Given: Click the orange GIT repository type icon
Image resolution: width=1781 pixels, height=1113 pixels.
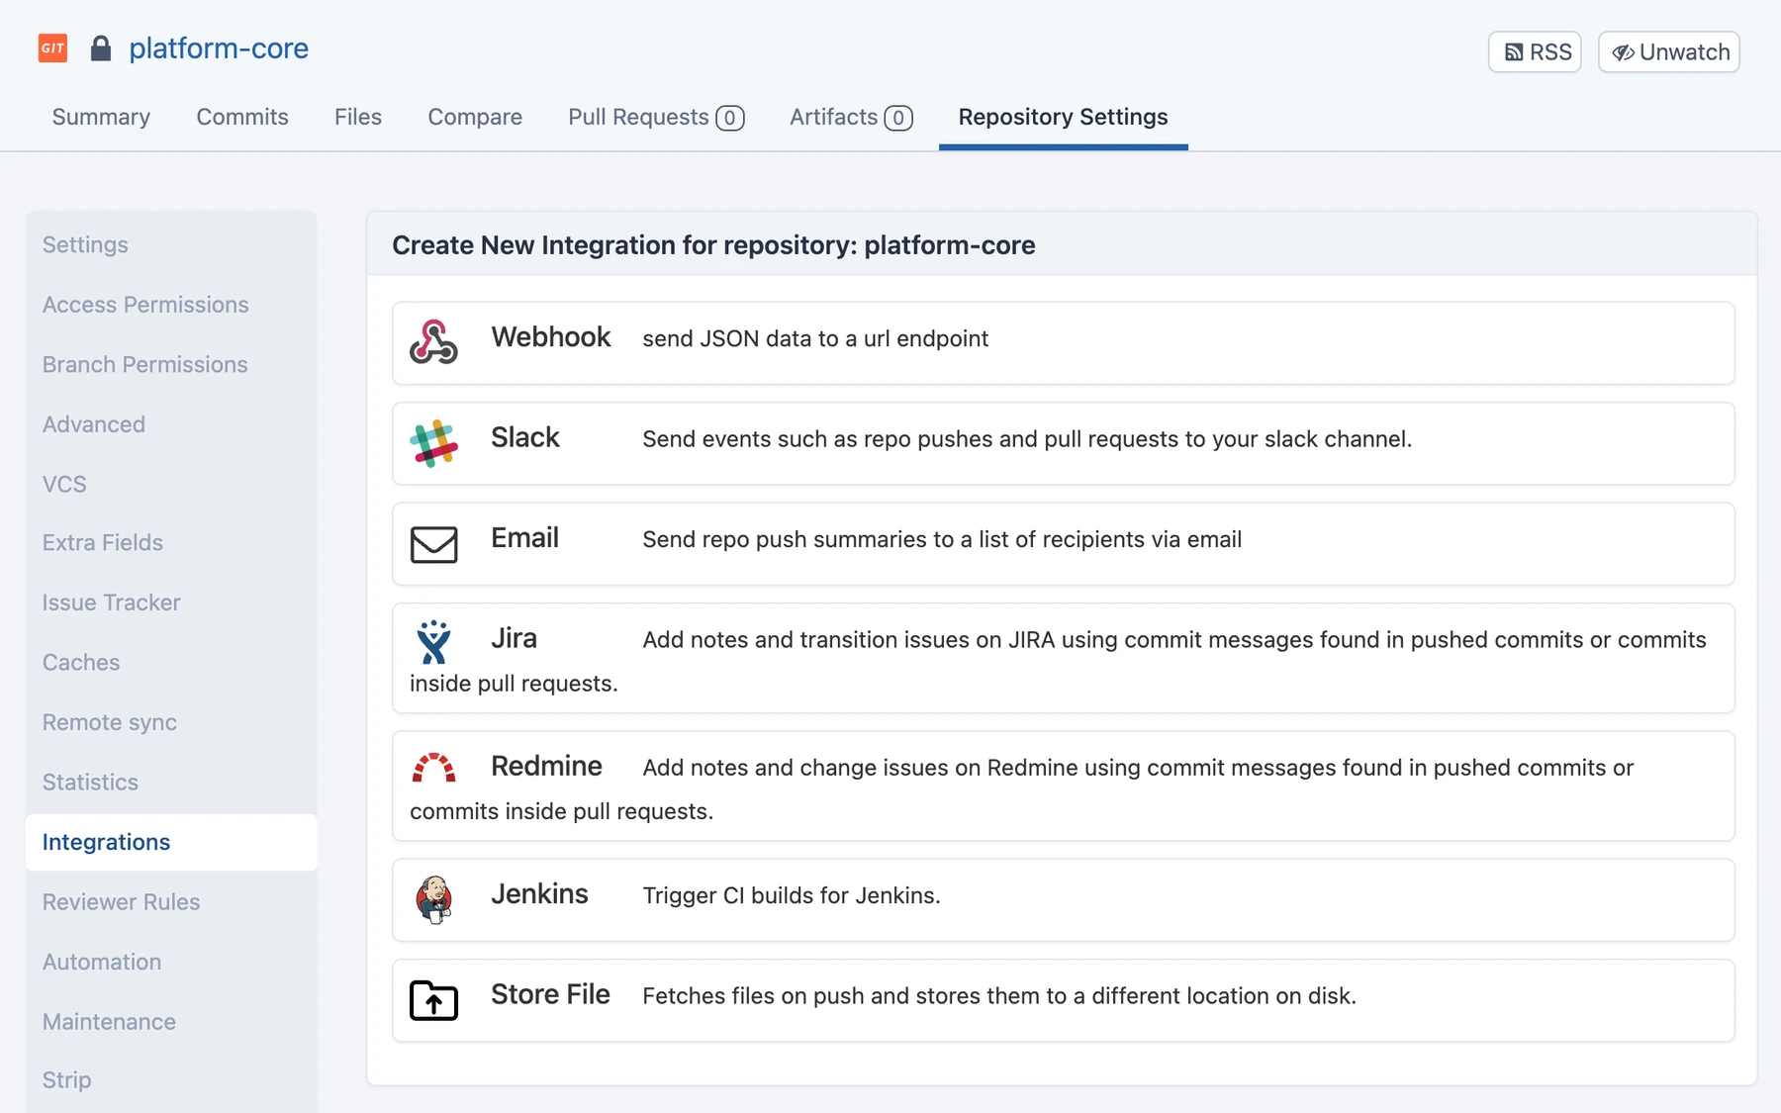Looking at the screenshot, I should tap(52, 47).
